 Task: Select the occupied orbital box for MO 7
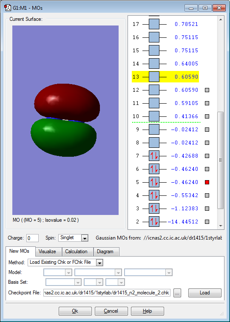[154, 156]
